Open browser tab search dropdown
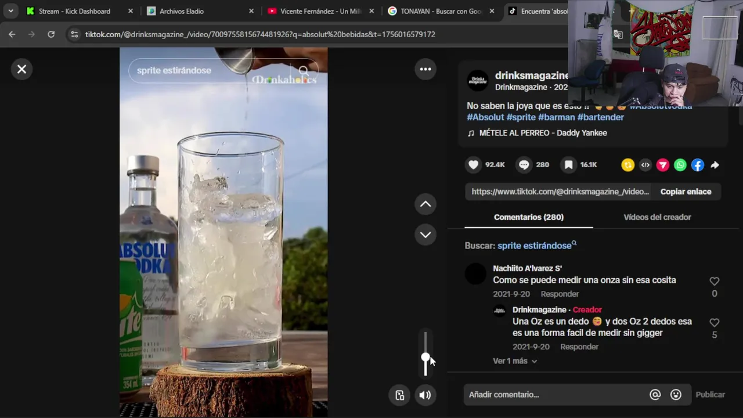 (x=10, y=11)
